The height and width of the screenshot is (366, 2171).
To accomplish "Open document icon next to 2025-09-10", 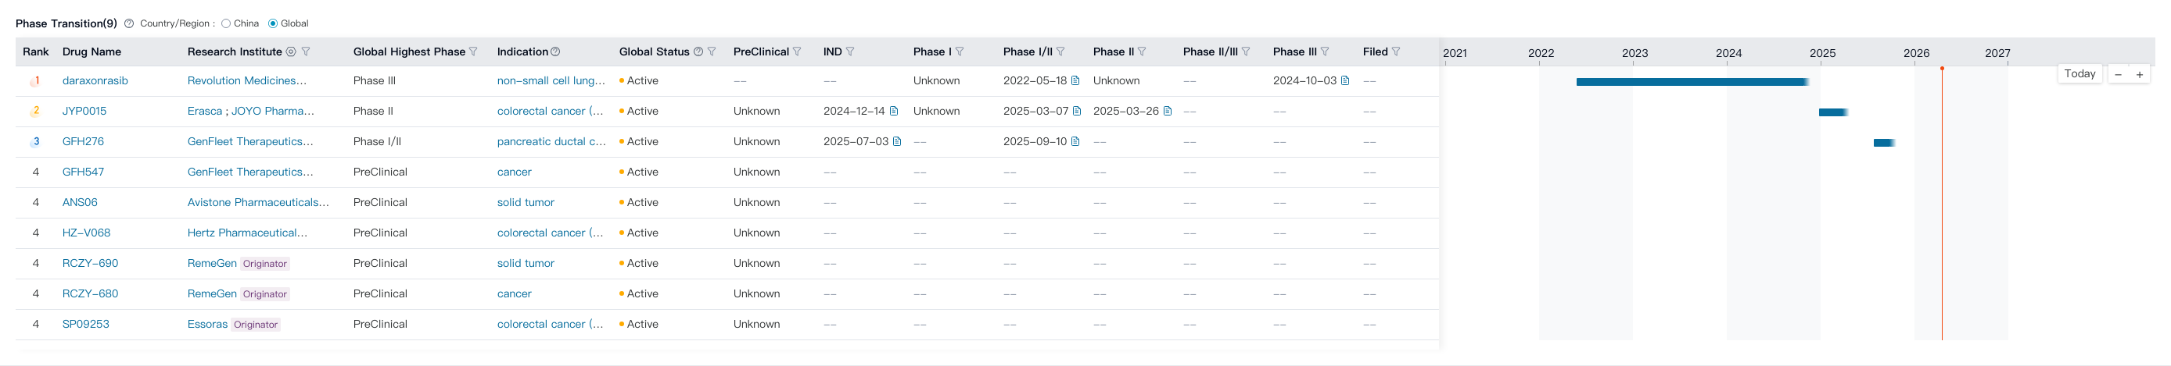I will click(x=1075, y=141).
